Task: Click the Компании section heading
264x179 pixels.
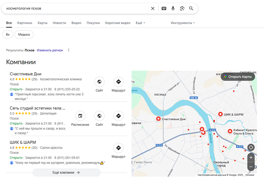Action: click(21, 62)
